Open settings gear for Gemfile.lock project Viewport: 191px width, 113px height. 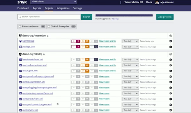[x=171, y=41]
